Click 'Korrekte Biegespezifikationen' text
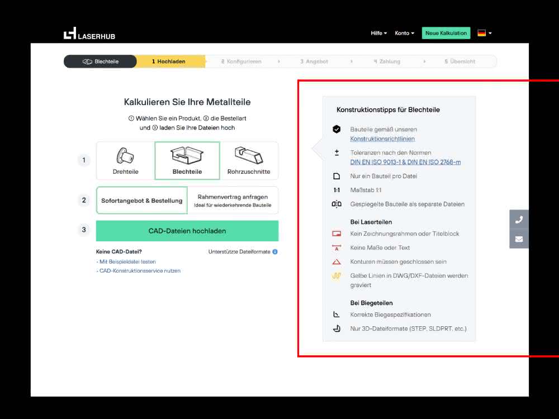Image resolution: width=559 pixels, height=419 pixels. (390, 315)
